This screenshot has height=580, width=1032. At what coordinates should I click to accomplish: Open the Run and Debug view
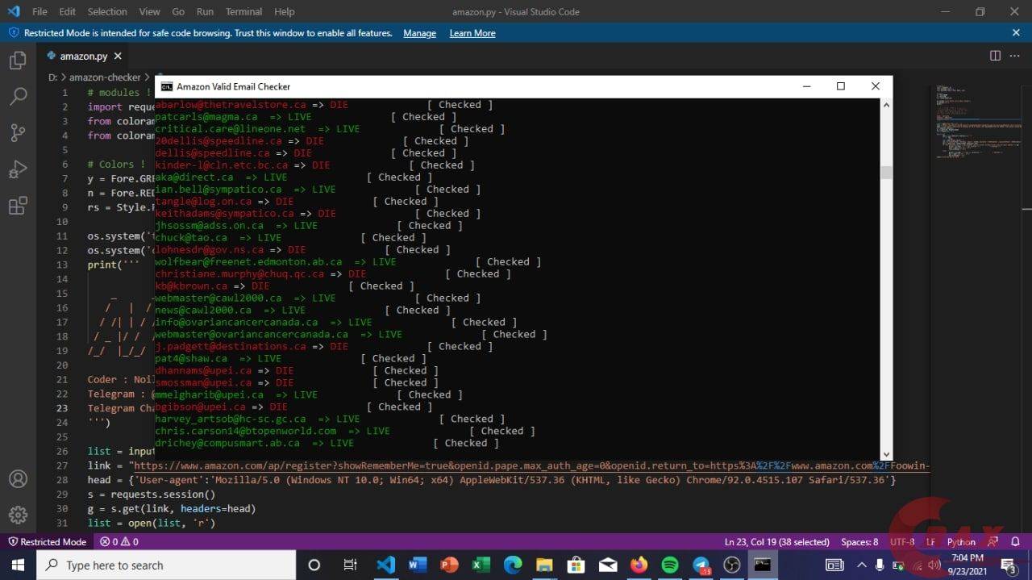pyautogui.click(x=18, y=169)
